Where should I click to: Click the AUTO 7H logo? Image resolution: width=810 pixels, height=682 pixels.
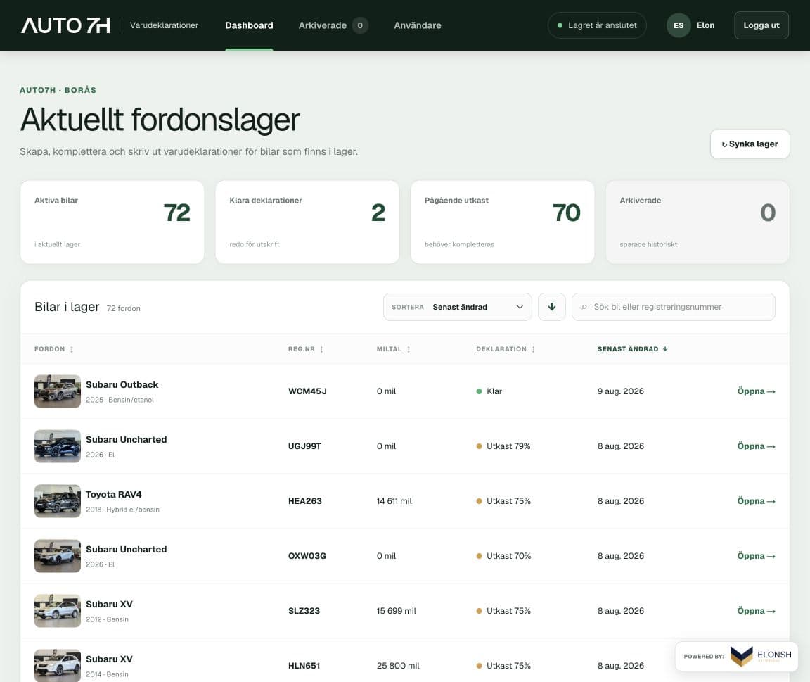pos(65,25)
